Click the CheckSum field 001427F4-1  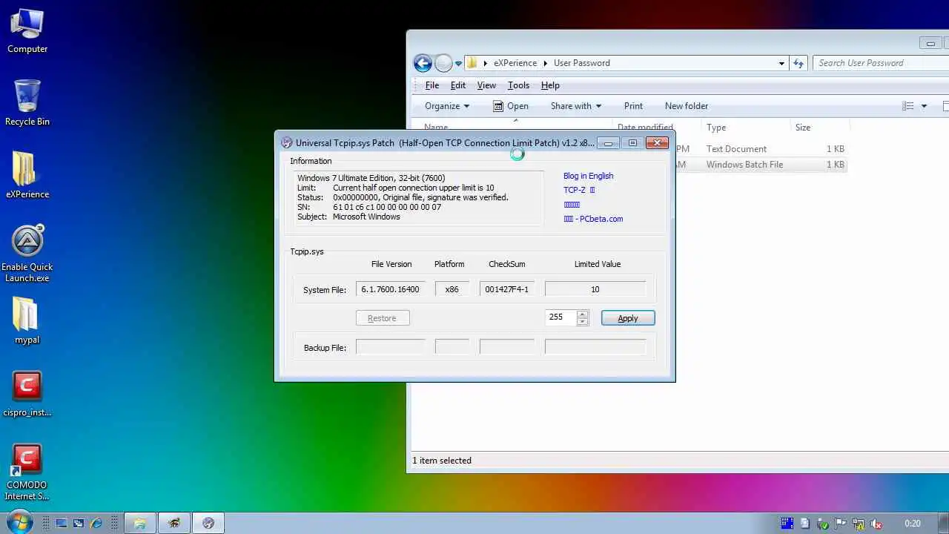pyautogui.click(x=507, y=289)
